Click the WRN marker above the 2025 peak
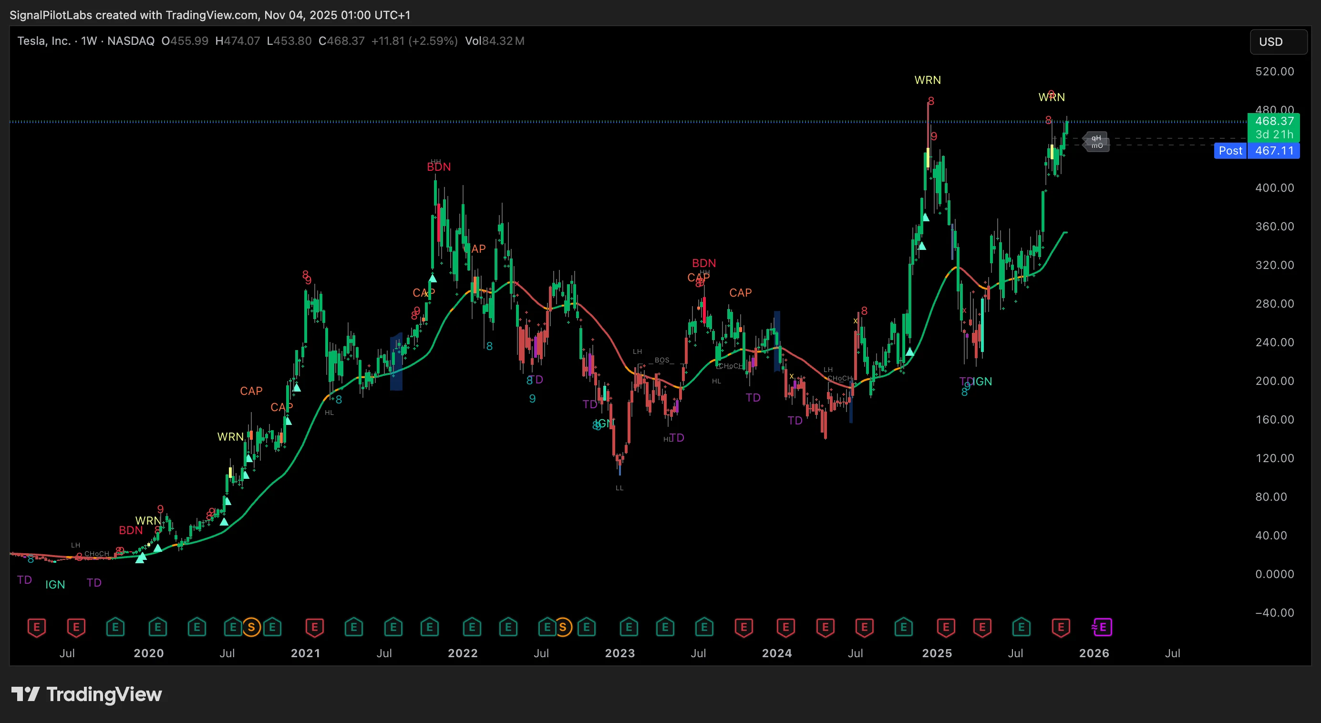 pyautogui.click(x=928, y=80)
